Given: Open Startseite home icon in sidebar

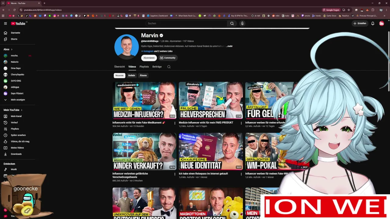Looking at the screenshot, I should click(x=5, y=33).
